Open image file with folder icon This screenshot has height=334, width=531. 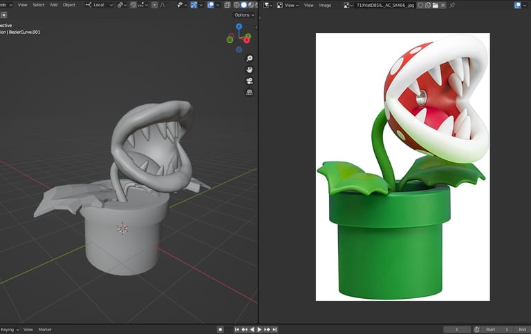(435, 5)
